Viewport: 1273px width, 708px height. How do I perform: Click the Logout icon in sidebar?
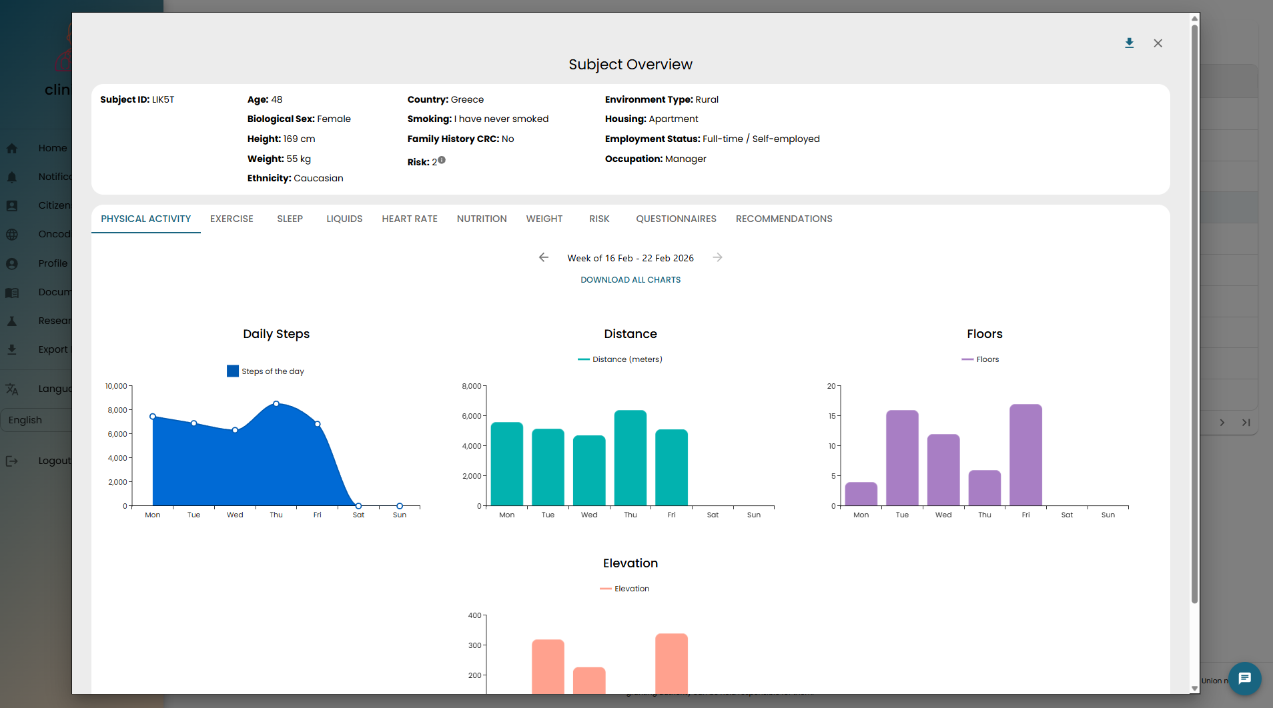12,461
